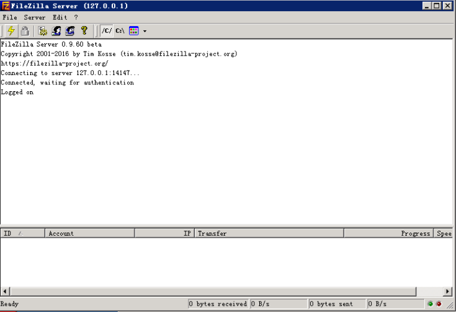
Task: Sort connections by IP column header
Action: [x=164, y=233]
